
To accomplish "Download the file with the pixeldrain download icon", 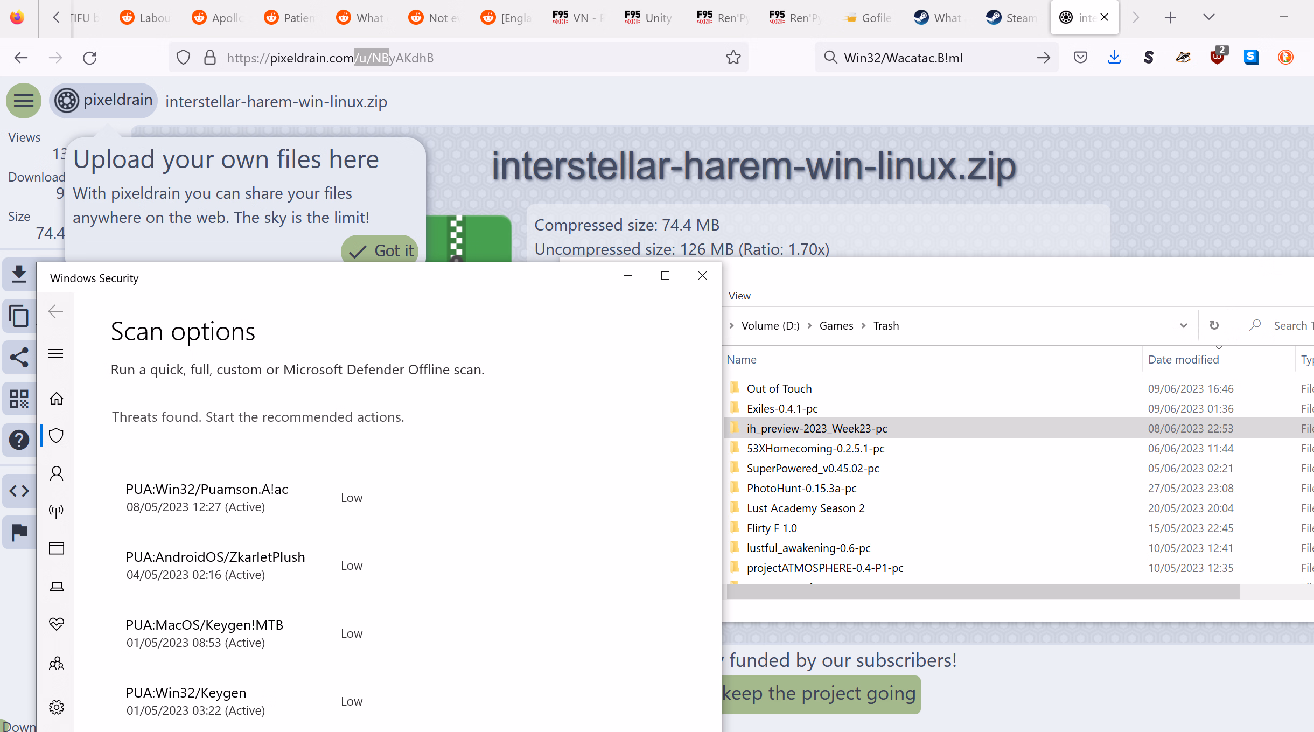I will point(19,274).
